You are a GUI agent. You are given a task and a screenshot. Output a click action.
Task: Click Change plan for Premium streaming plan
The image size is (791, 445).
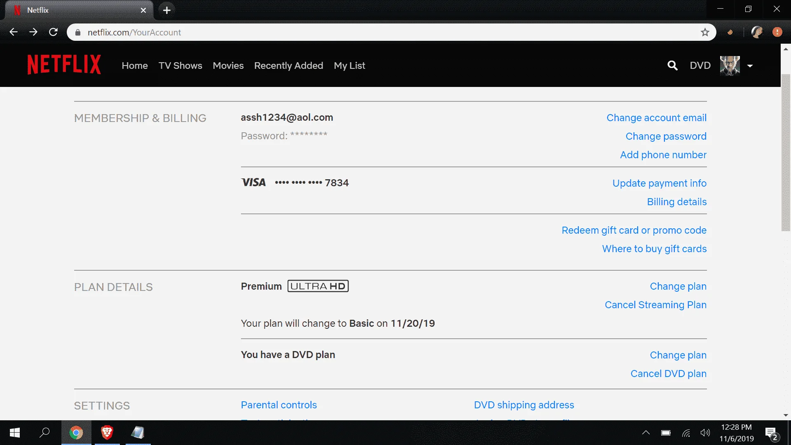pyautogui.click(x=678, y=286)
